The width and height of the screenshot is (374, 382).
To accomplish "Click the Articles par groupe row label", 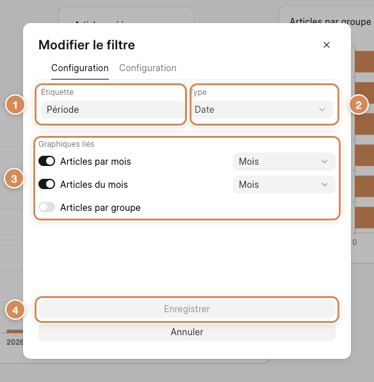I will point(101,208).
